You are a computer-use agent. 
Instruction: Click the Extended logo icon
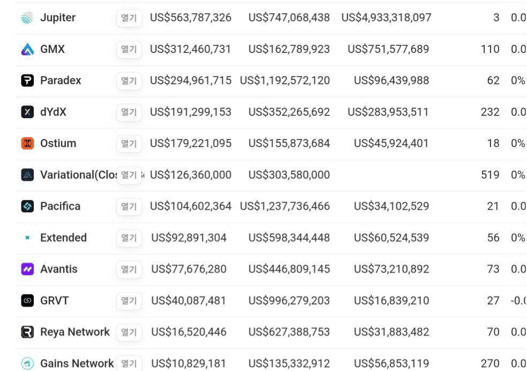pos(27,238)
